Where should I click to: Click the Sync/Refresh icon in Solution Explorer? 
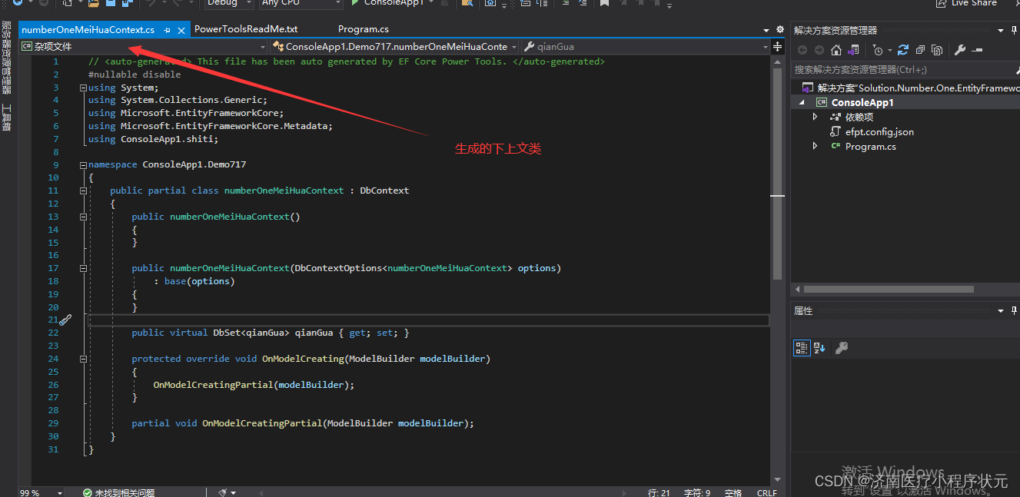point(903,50)
